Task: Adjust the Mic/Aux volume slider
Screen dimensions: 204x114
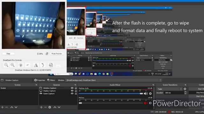Action: click(111, 103)
